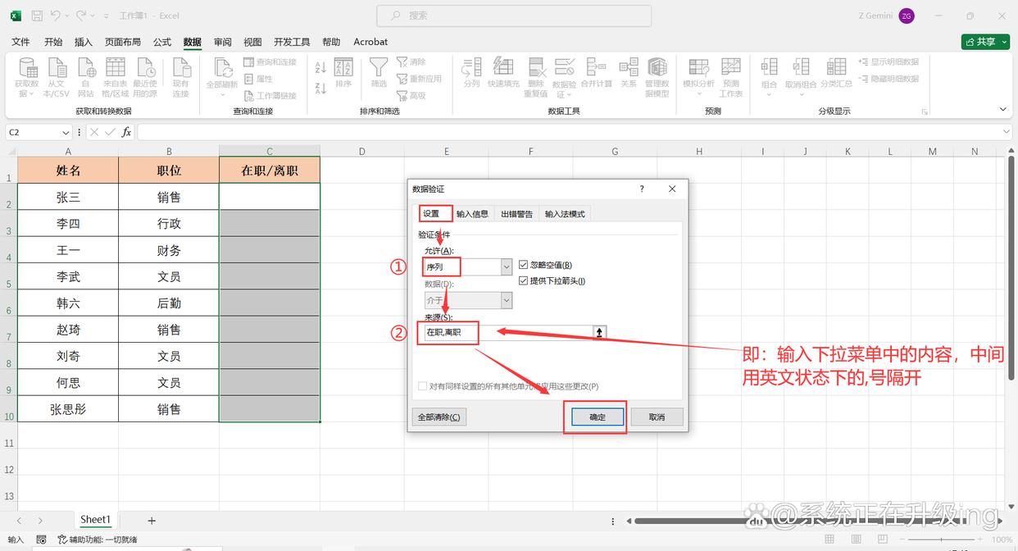
Task: Click the 获取数据 (Get Data) icon
Action: pos(27,68)
